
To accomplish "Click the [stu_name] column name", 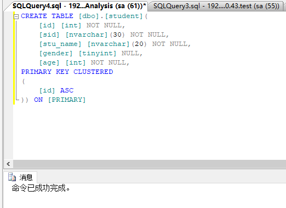I will [60, 44].
